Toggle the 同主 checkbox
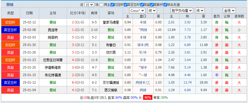The image size is (248, 103). pyautogui.click(x=102, y=5)
